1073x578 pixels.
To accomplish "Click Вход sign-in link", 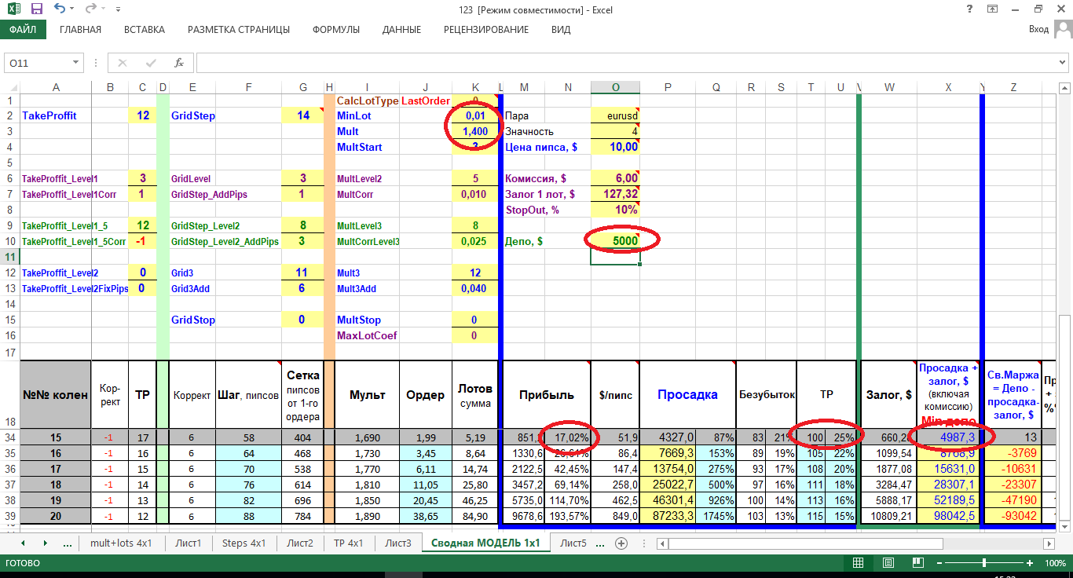I will 1038,30.
